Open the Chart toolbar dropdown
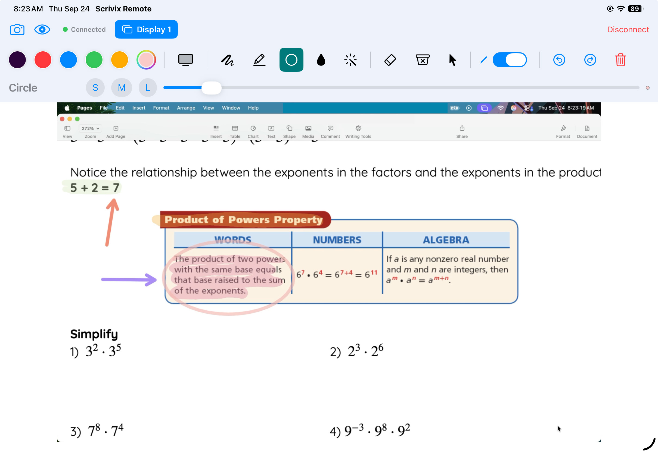Screen dimensions: 658x453 (x=253, y=132)
